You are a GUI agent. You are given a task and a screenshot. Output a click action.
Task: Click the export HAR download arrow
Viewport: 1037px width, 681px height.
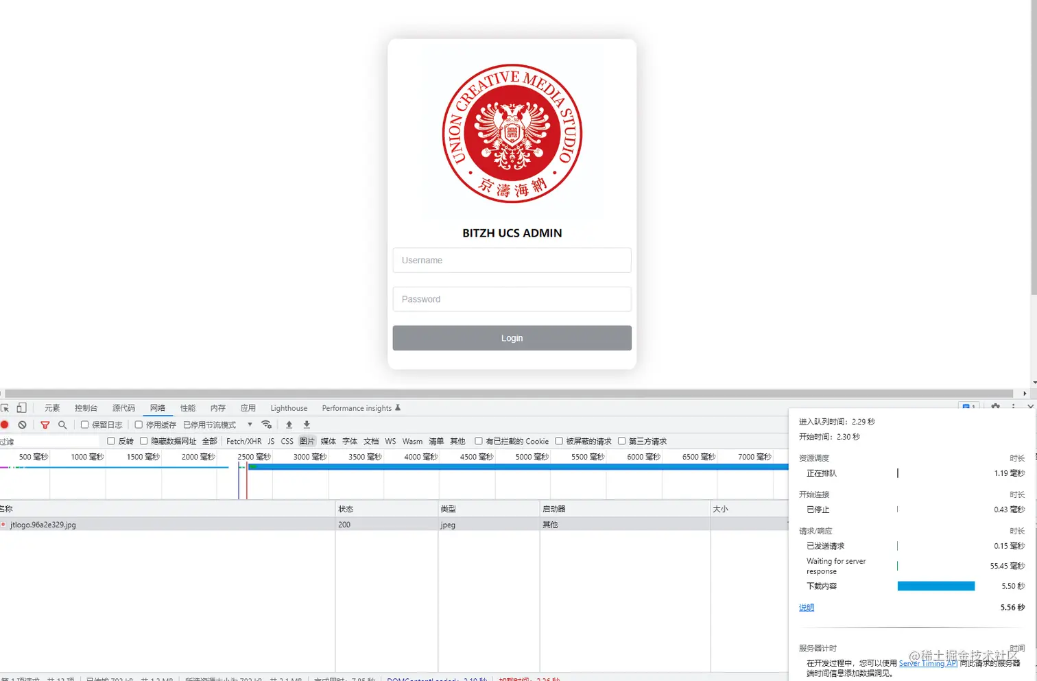[x=307, y=425]
